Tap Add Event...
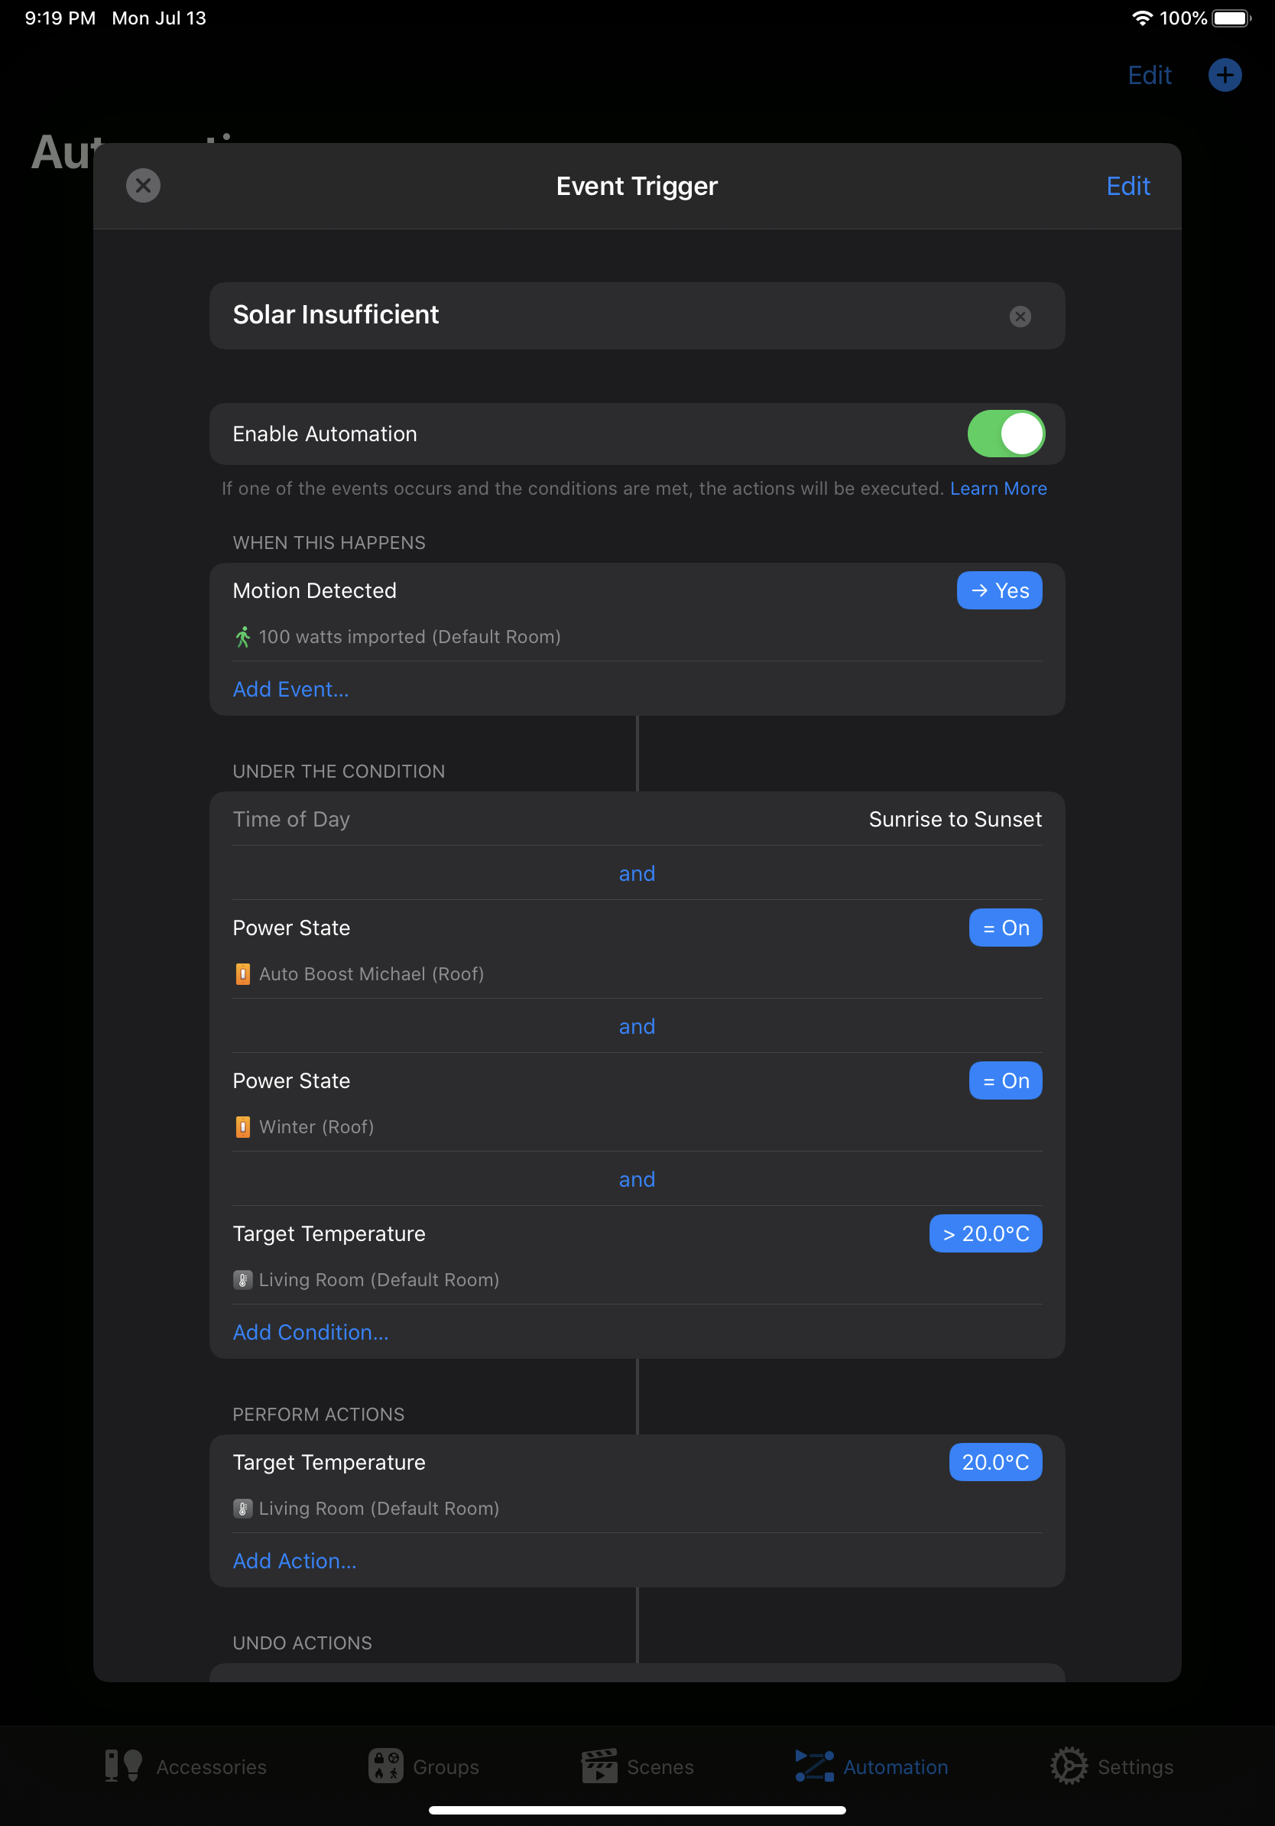The height and width of the screenshot is (1826, 1275). point(291,690)
